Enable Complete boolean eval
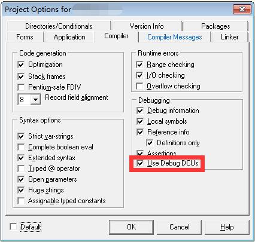 tap(21, 147)
